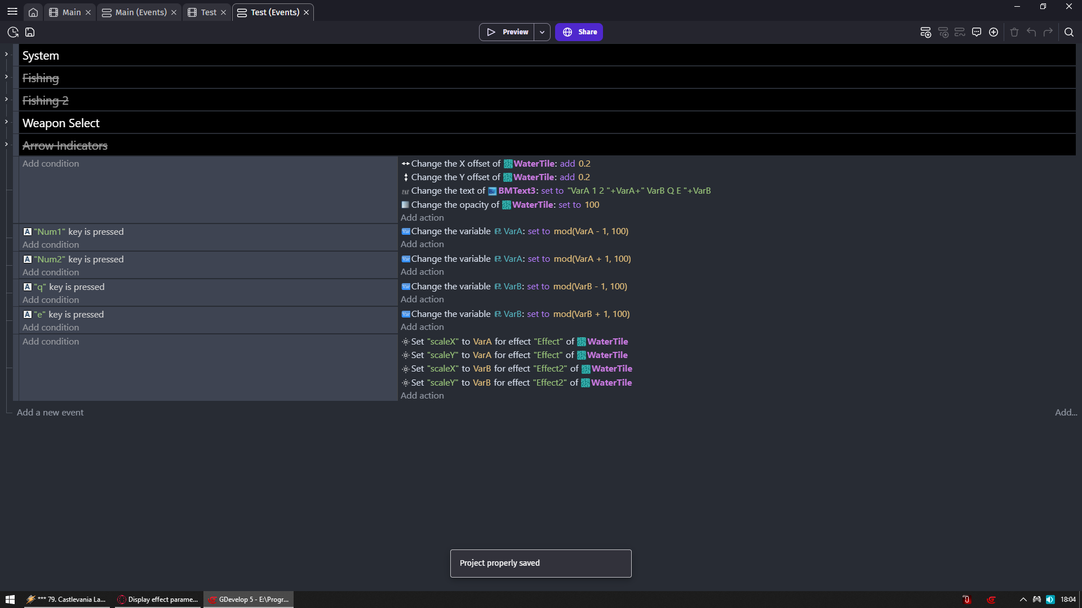Screen dimensions: 1082x608
Task: Add a new event using the toolbar icon
Action: click(925, 32)
